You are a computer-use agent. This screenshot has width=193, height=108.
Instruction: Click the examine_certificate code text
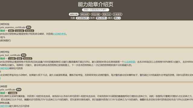[x=13, y=27]
